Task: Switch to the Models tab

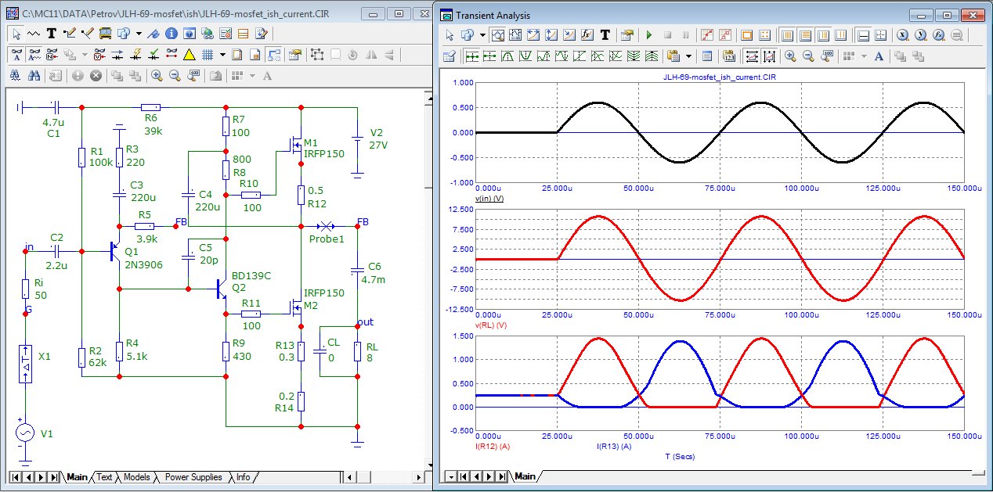Action: tap(136, 477)
